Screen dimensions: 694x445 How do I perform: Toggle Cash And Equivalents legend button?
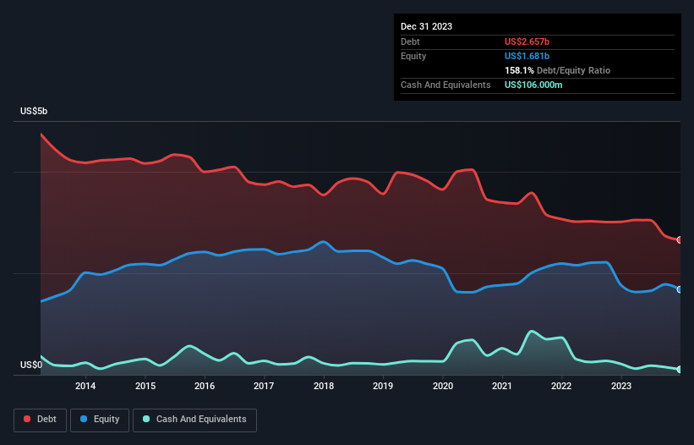click(x=194, y=420)
